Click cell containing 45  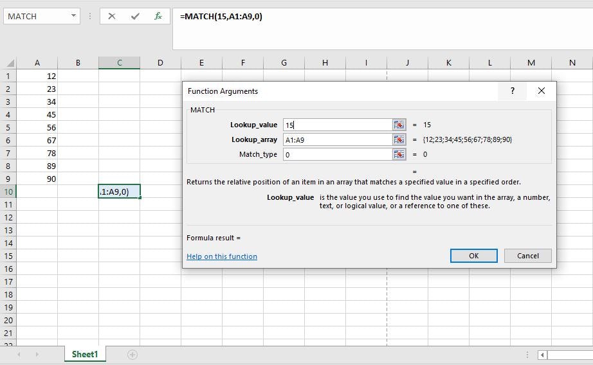click(37, 114)
